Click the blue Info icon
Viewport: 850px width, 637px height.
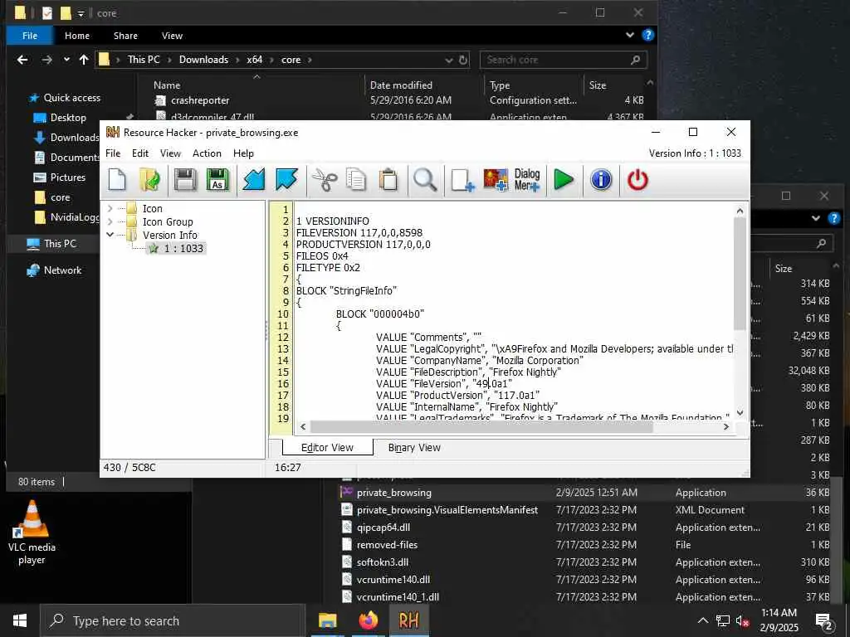(x=601, y=180)
